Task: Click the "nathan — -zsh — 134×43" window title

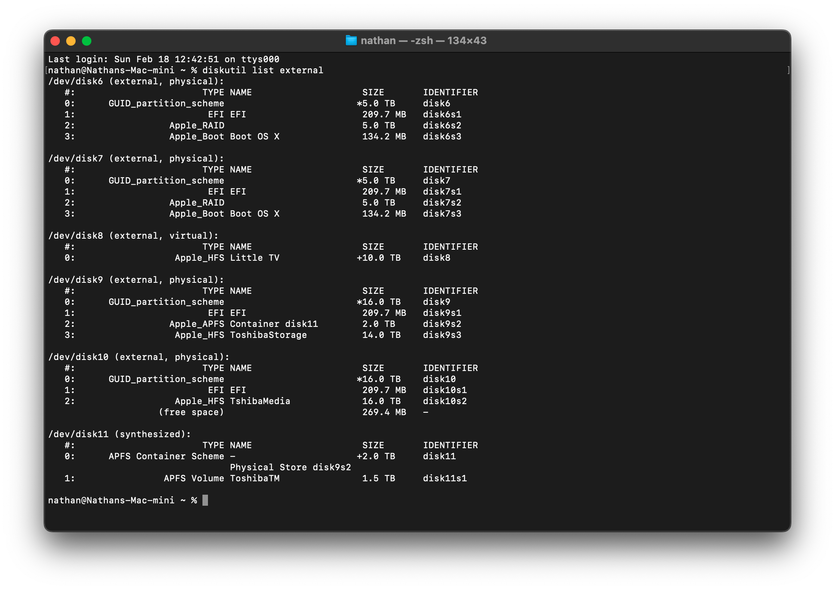Action: tap(423, 41)
